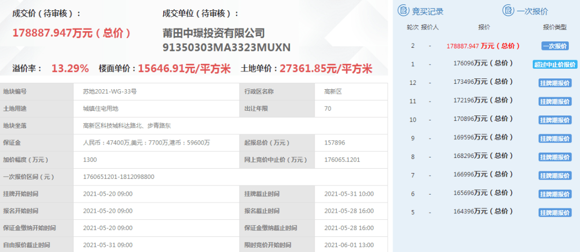580x252 pixels.
Task: Click 挂牌期报价 badge for round 7
Action: tap(554, 175)
